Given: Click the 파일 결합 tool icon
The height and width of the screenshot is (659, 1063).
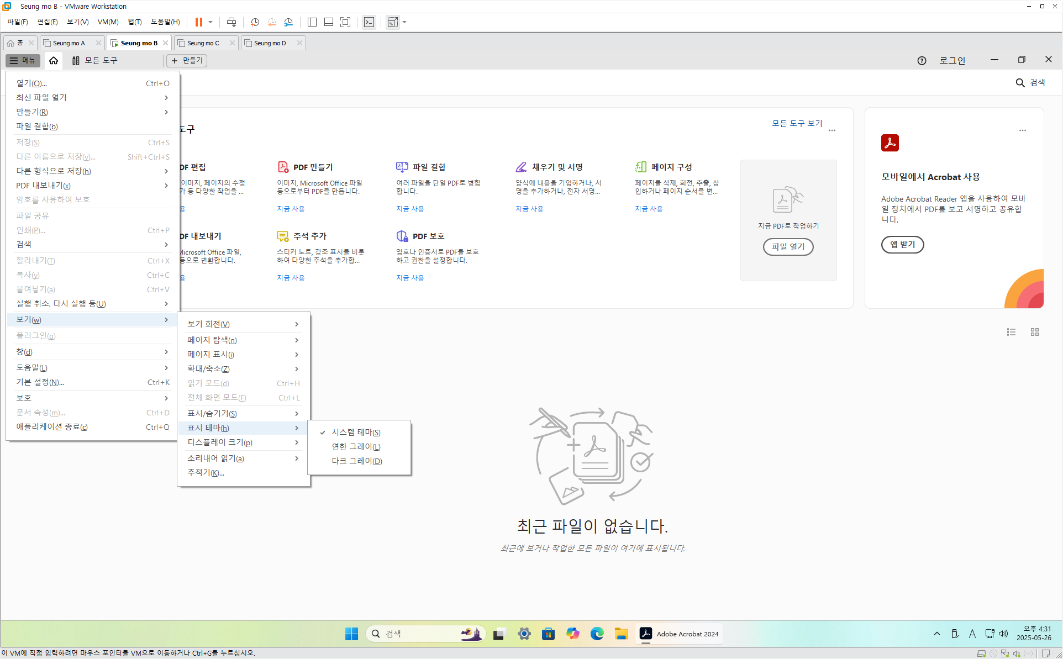Looking at the screenshot, I should tap(402, 167).
